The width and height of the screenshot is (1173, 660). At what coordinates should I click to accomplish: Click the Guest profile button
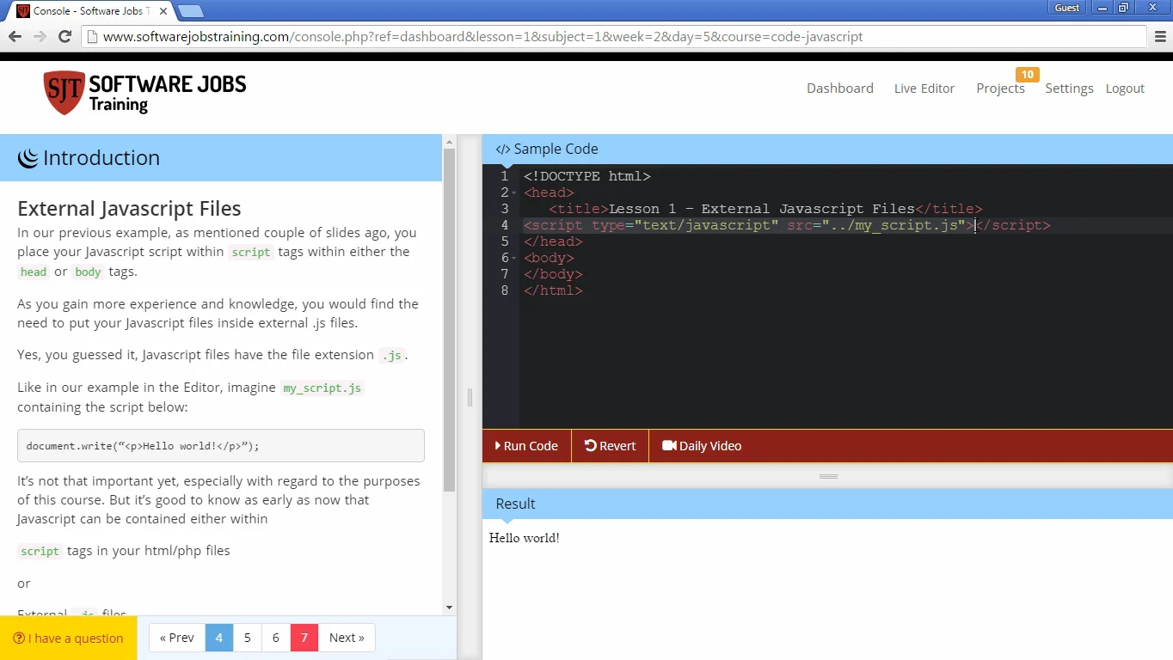click(x=1067, y=8)
